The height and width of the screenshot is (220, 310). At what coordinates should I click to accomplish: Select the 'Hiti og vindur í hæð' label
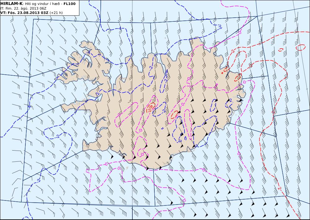[43, 4]
